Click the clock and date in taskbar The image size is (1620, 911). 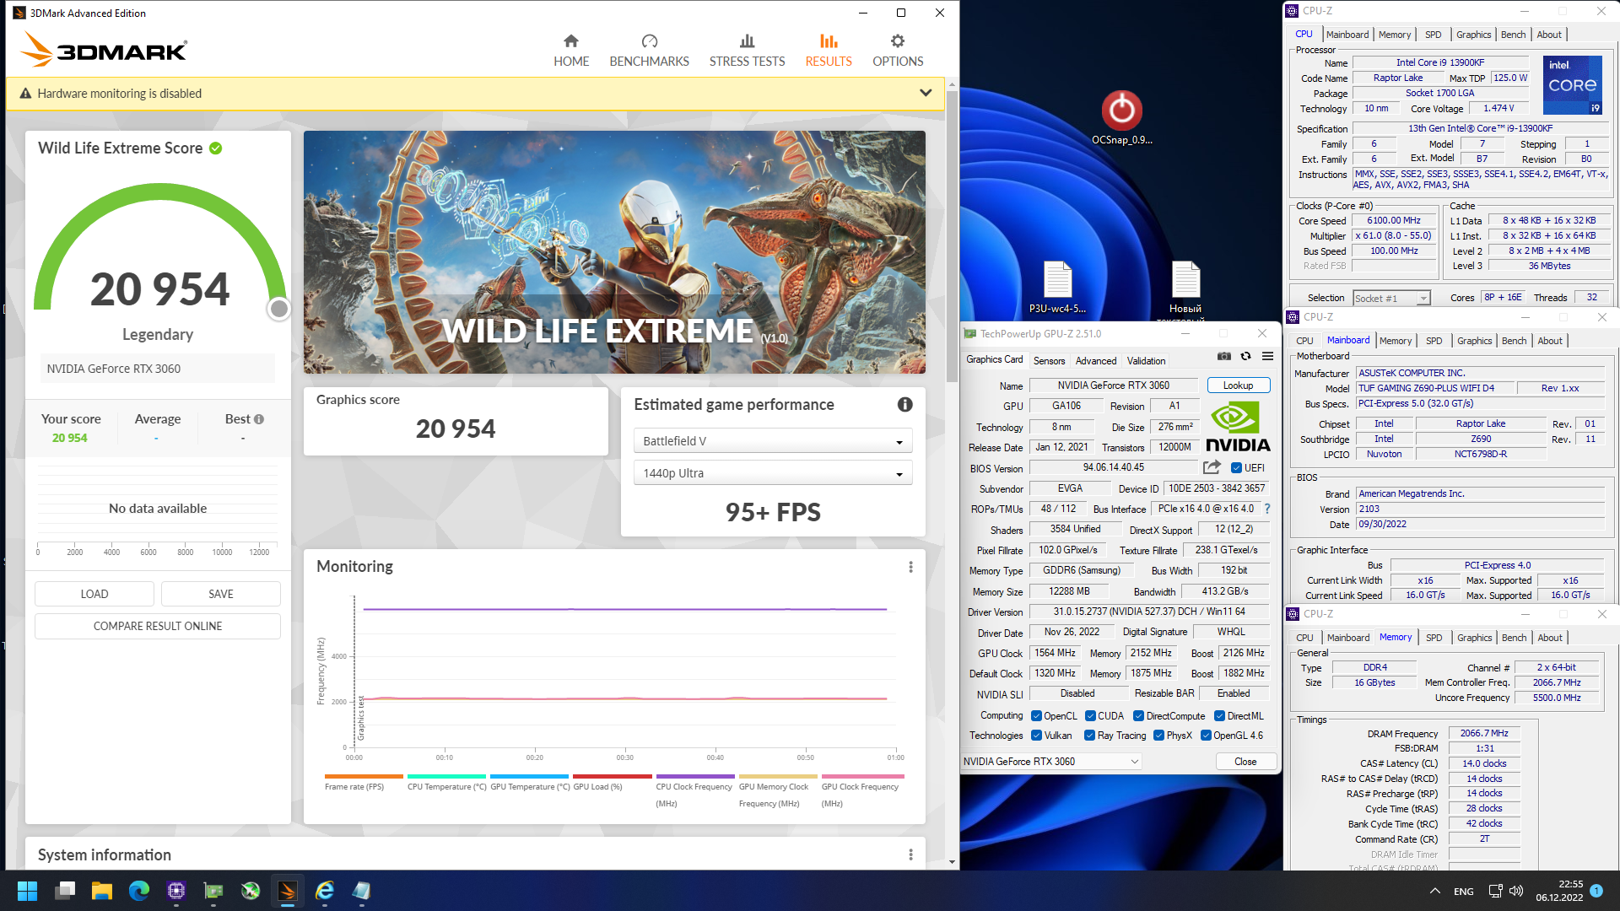point(1558,891)
